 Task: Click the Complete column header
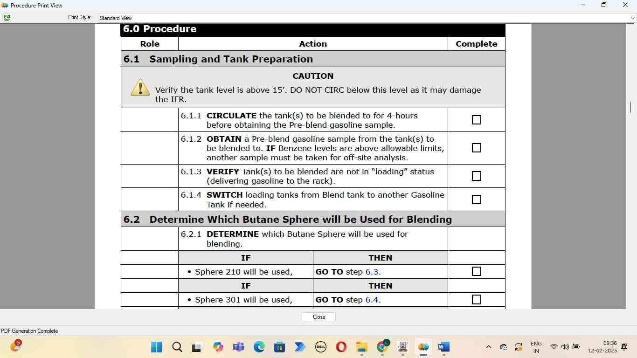pos(476,44)
